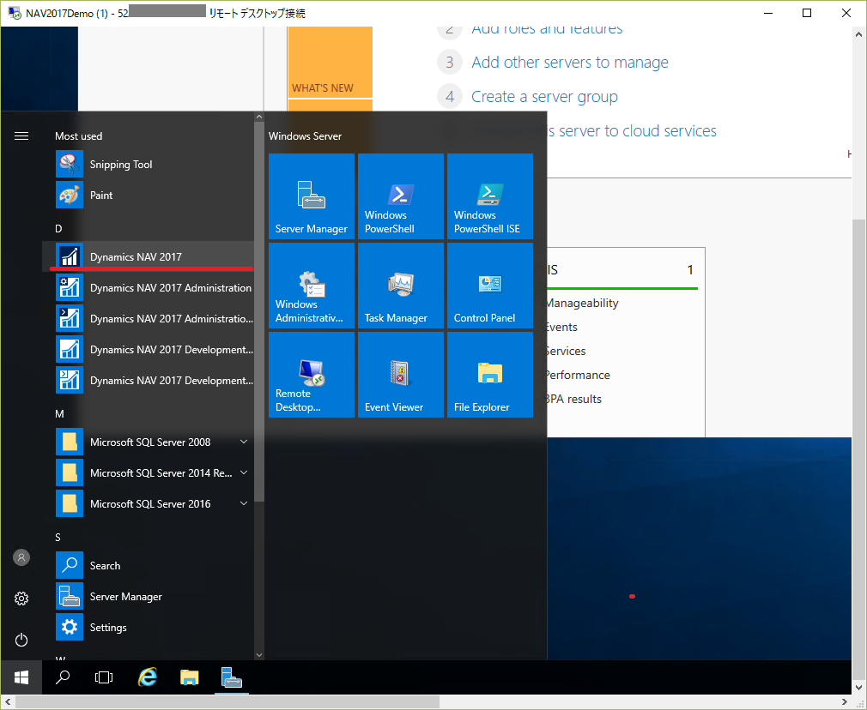
Task: Open Server Manager in the apps list
Action: (149, 596)
